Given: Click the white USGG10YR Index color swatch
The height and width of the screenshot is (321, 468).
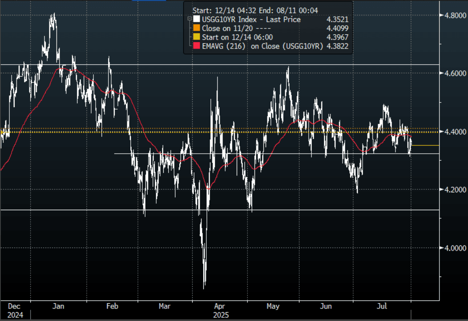Looking at the screenshot, I should pyautogui.click(x=197, y=20).
